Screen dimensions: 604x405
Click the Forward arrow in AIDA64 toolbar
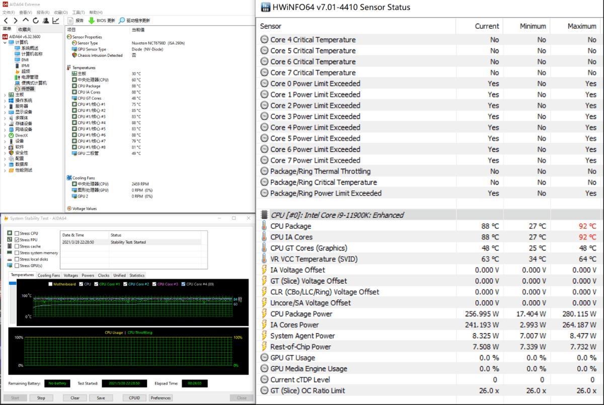(x=15, y=21)
